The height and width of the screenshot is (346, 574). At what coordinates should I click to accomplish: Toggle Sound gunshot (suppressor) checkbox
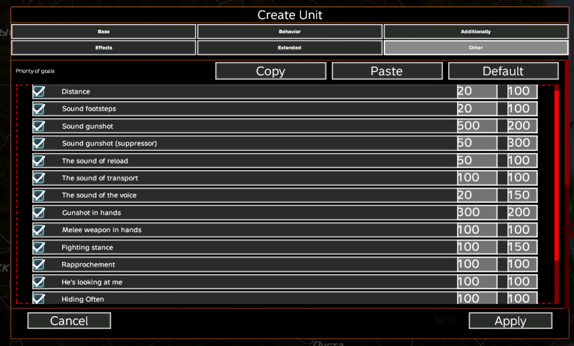(x=39, y=143)
